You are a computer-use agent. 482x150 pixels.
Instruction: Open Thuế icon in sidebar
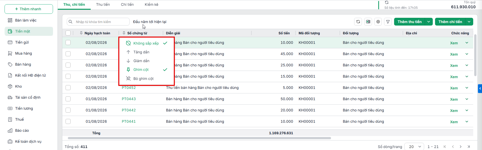(x=10, y=119)
